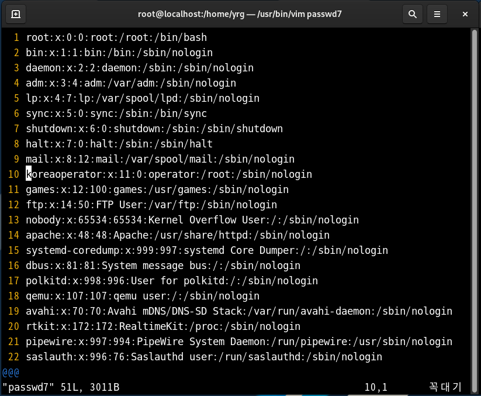Screen dimensions: 481x396
Task: Click line 16 containing 'System message bus'
Action: coord(163,266)
